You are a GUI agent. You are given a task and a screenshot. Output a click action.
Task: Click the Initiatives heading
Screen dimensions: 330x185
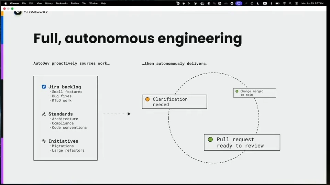coord(63,141)
